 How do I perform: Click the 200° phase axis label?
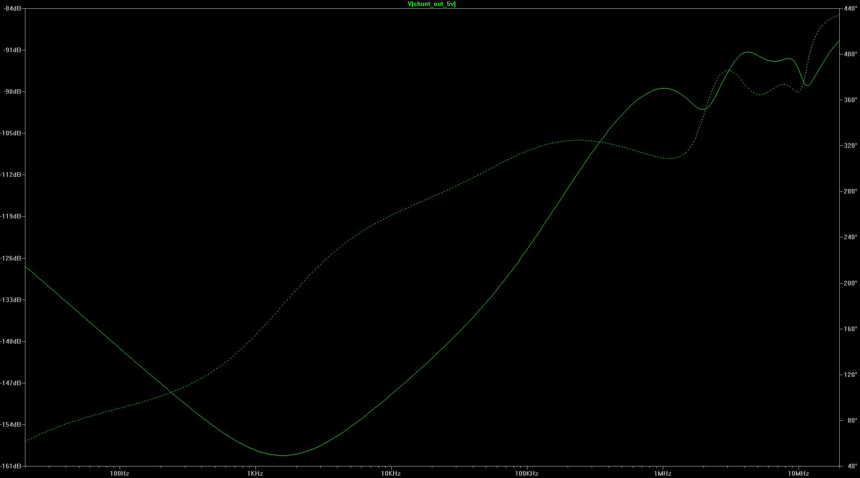(x=850, y=283)
